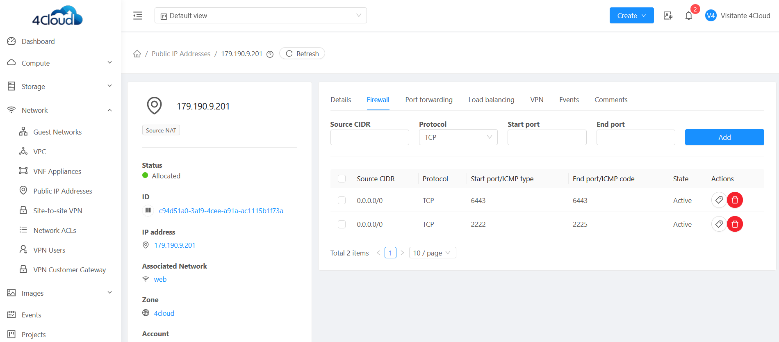Image resolution: width=779 pixels, height=342 pixels.
Task: Click the VPC icon in sidebar
Action: tap(23, 151)
